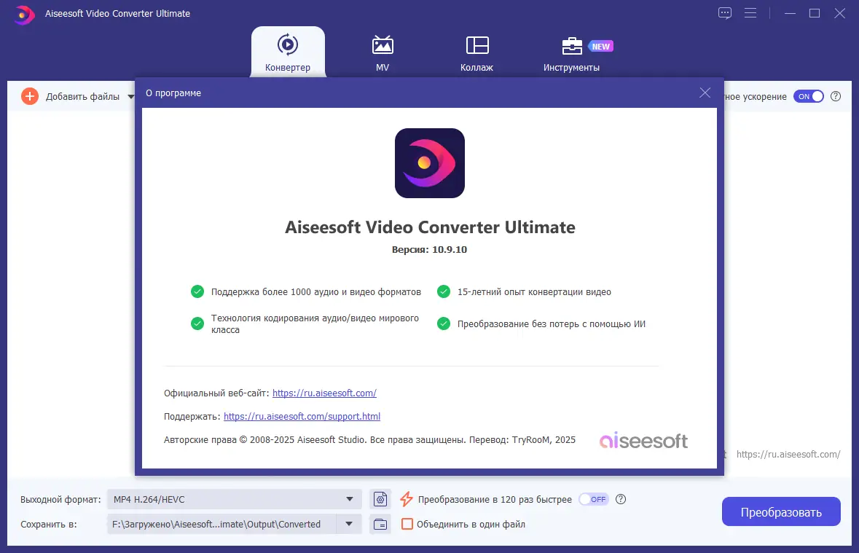Open the output folder icon
The height and width of the screenshot is (553, 859).
tap(380, 524)
